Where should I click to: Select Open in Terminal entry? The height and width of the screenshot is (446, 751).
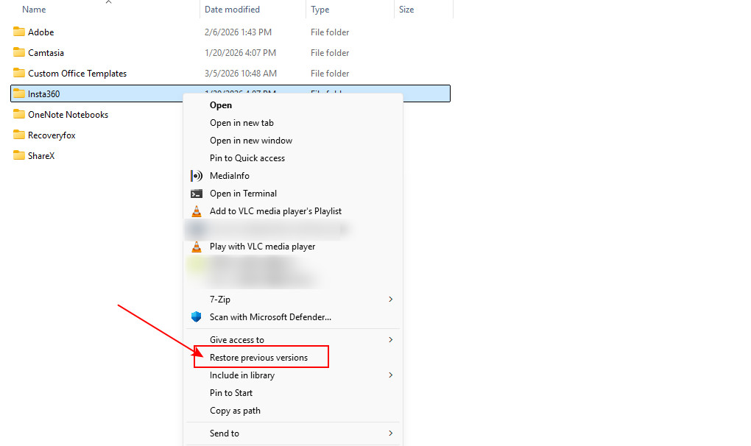243,194
